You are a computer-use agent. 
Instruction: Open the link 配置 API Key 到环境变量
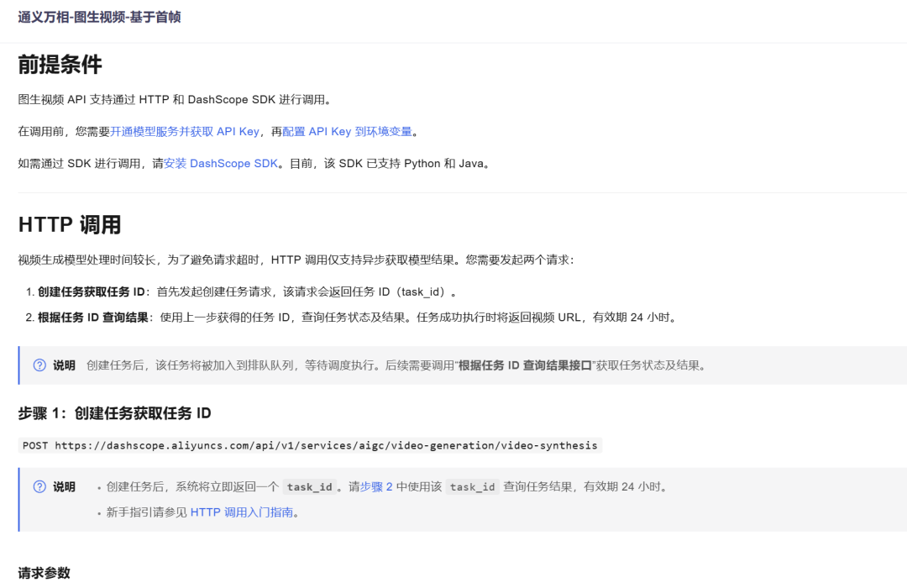(x=347, y=131)
